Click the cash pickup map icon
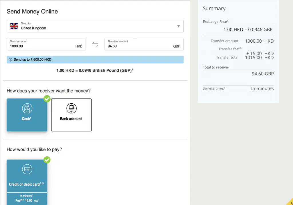 point(27,108)
